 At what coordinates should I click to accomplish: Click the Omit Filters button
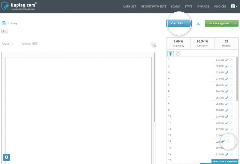178,24
